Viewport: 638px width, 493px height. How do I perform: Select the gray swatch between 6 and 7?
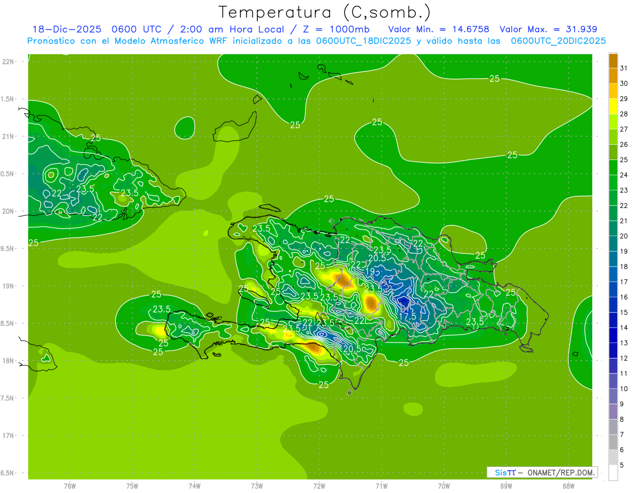tap(613, 442)
